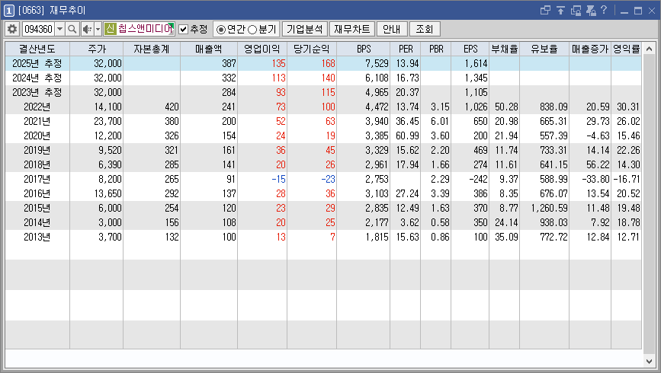
Task: Click the 2021년 주가 value 23,700
Action: 108,121
